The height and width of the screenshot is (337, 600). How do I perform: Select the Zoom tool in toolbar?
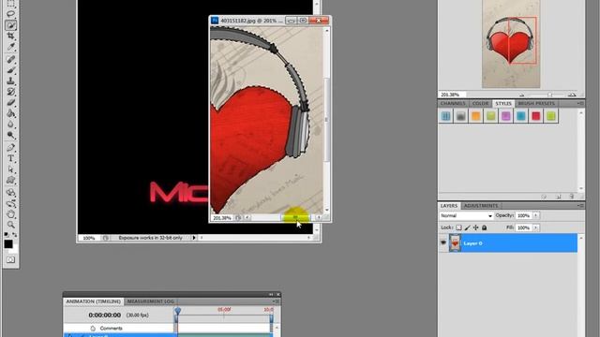10,225
